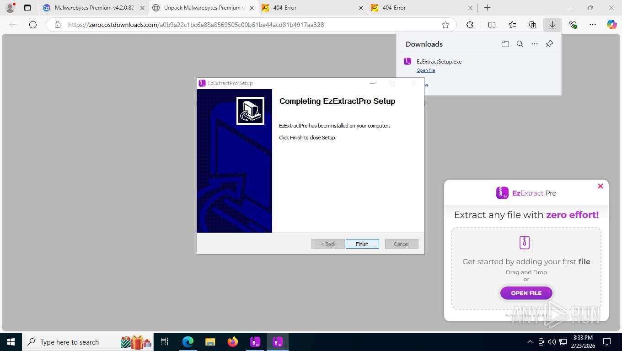Click the Downloads toolbar button
Viewport: 622px width, 351px height.
(552, 25)
